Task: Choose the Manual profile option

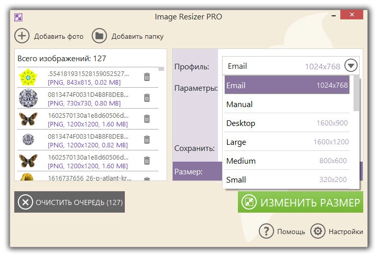Action: [x=287, y=105]
